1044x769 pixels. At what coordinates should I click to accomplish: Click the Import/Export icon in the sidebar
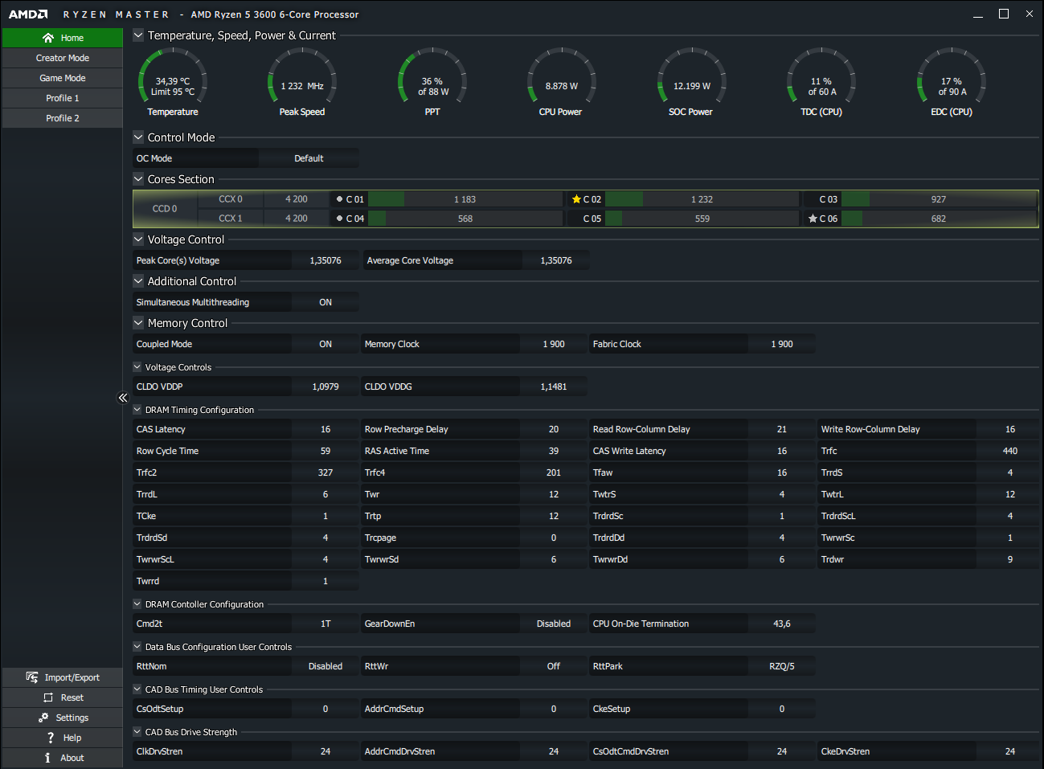coord(32,677)
